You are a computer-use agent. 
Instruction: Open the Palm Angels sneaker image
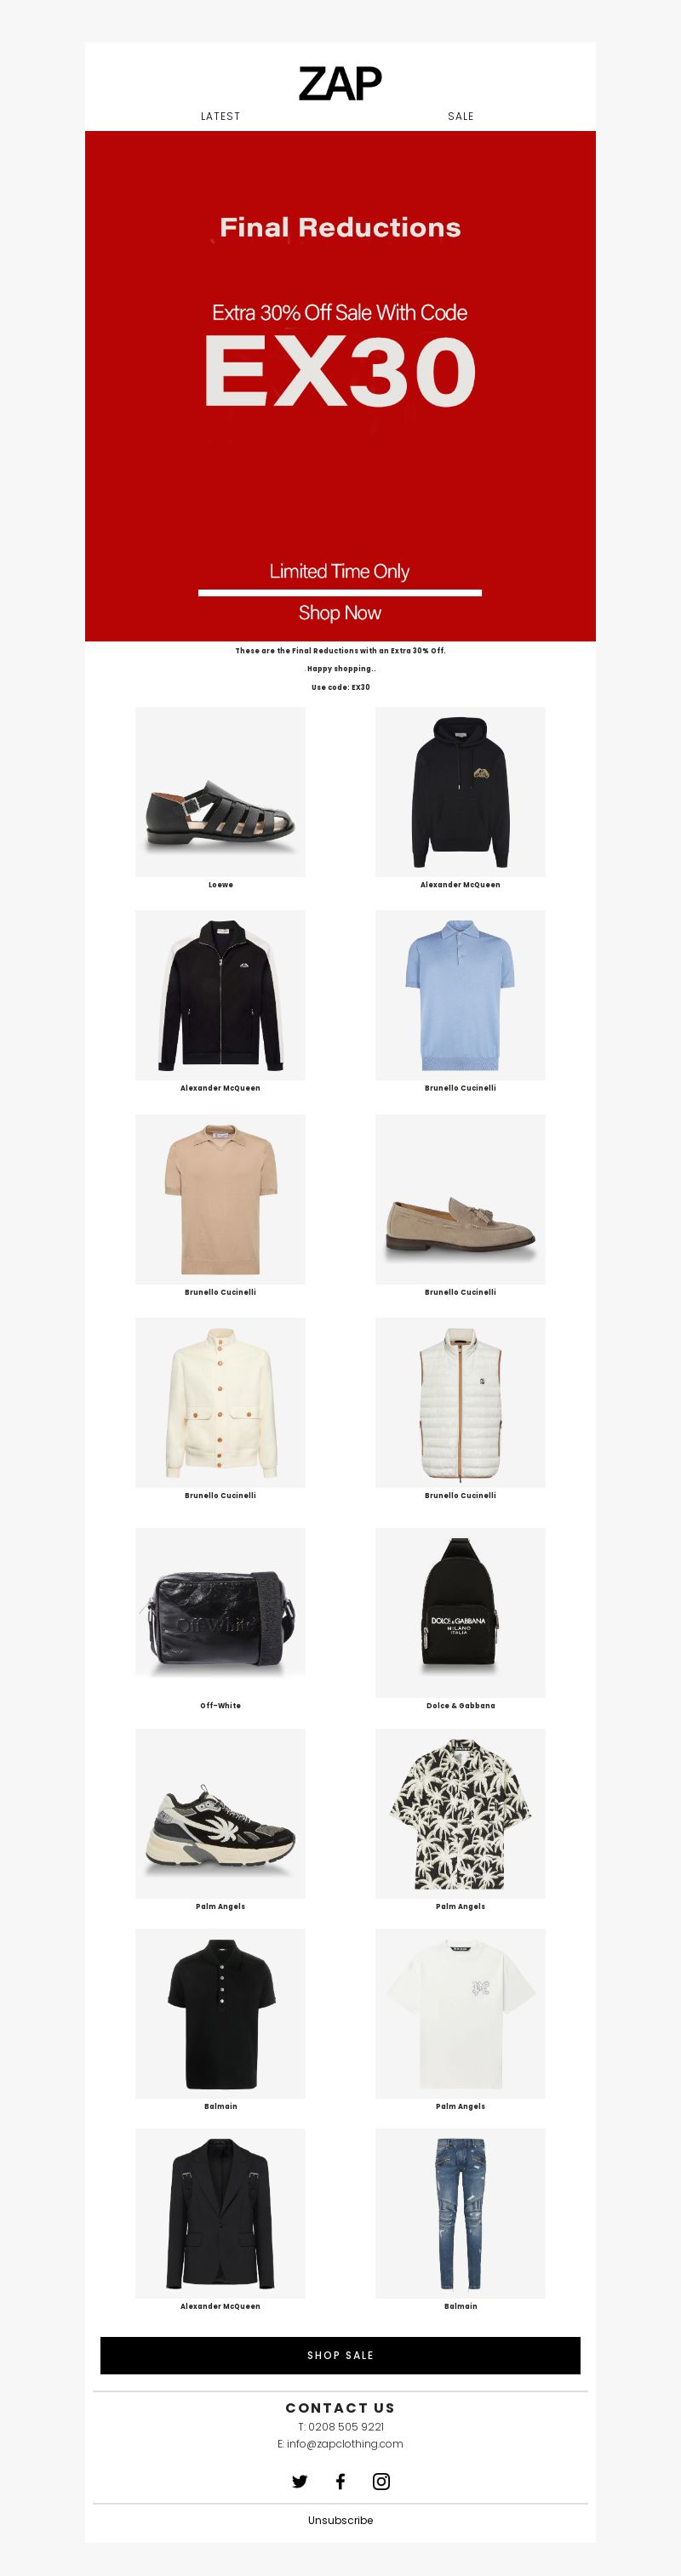pos(220,1813)
